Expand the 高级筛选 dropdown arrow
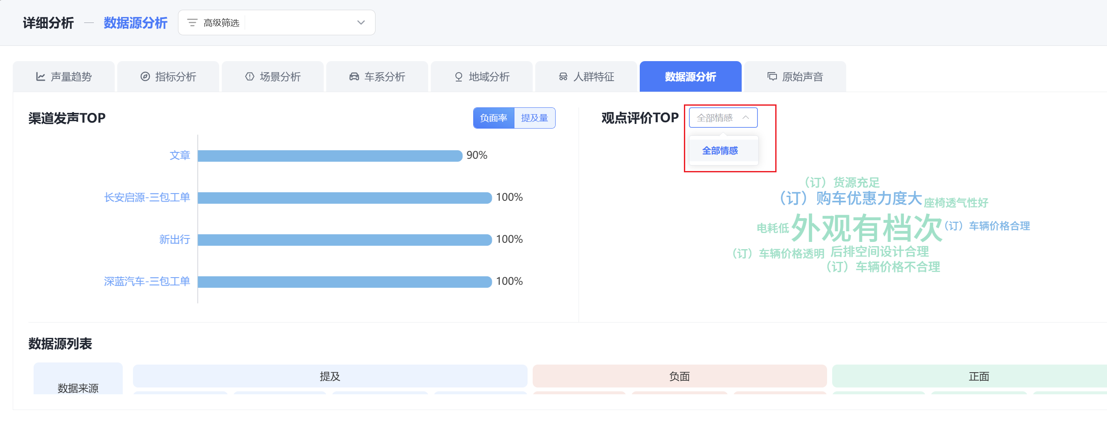 tap(361, 23)
